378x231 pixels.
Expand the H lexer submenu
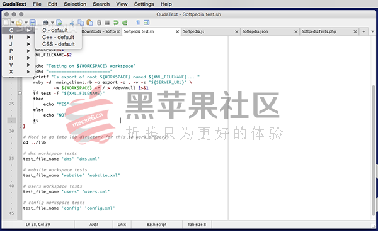tap(18, 37)
